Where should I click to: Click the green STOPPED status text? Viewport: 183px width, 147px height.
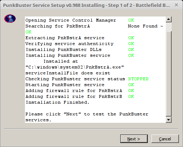(138, 79)
